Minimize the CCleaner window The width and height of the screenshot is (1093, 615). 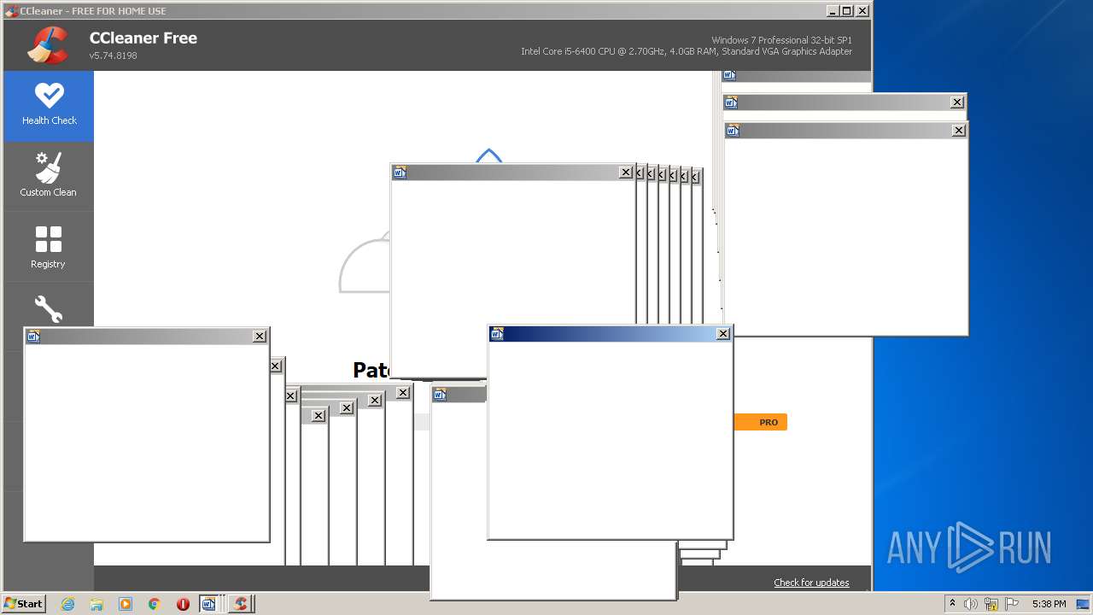click(x=833, y=11)
